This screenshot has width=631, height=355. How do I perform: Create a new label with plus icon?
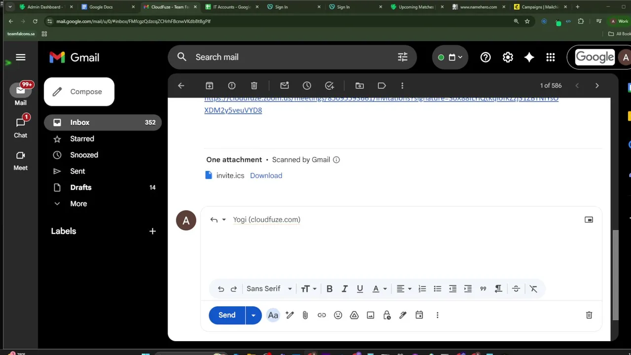152,231
